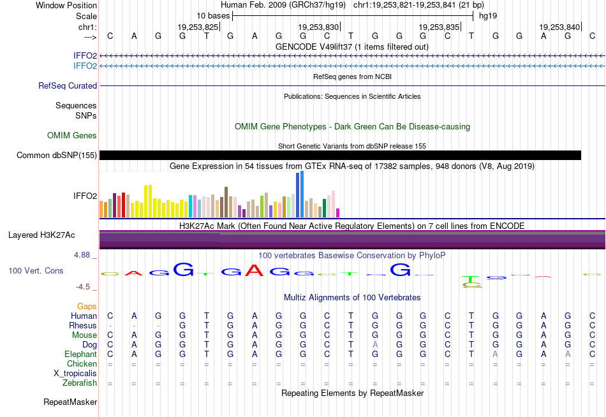Open the Layered H3K27Ac track label

41,235
